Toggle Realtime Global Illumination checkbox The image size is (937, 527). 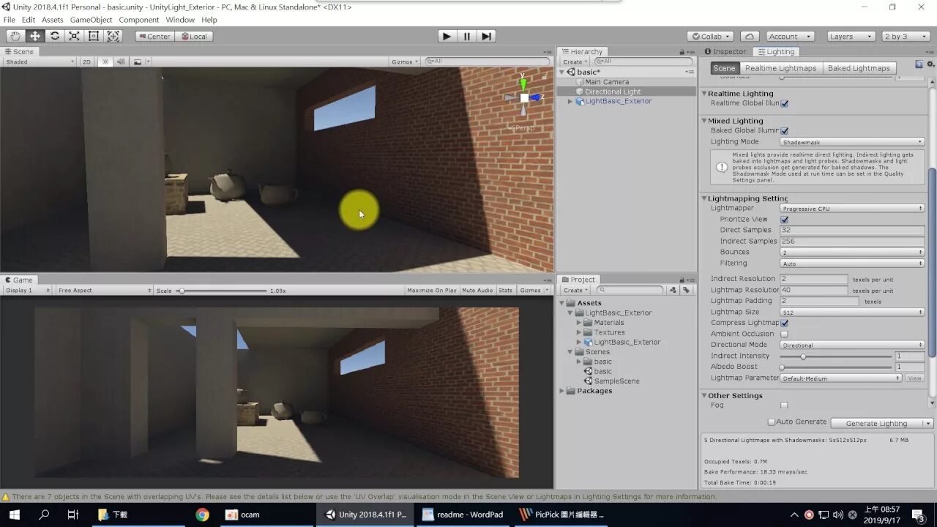[x=784, y=103]
